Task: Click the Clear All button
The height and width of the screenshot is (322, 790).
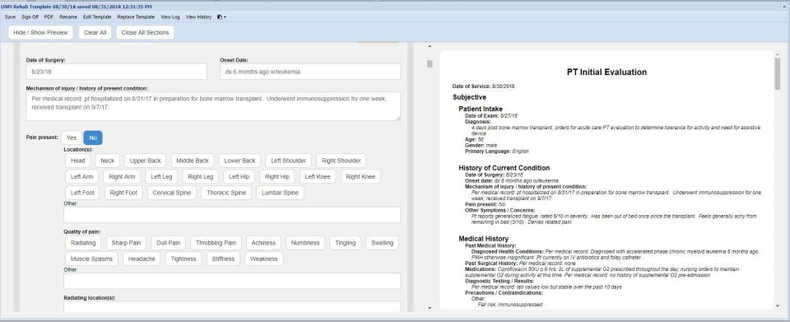Action: pos(95,32)
